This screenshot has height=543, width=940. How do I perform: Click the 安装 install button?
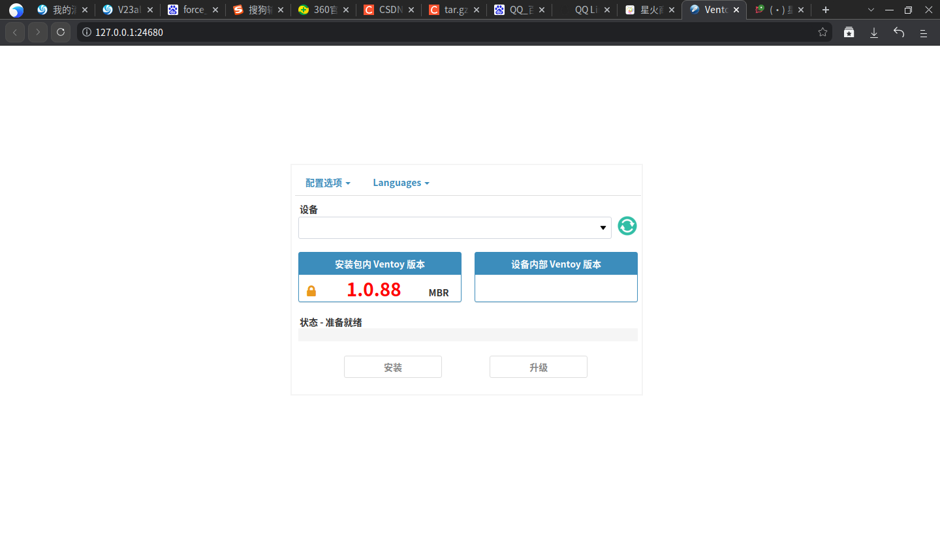point(393,367)
